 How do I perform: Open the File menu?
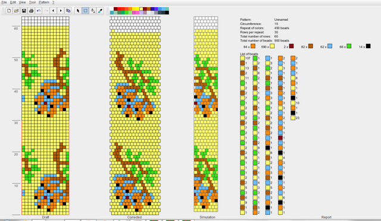[x=4, y=2]
